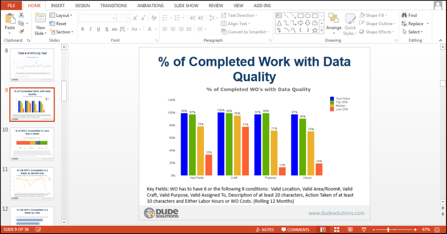Click the www.dudesolutions.com link
Viewport: 447px width, 234px height.
click(x=336, y=213)
